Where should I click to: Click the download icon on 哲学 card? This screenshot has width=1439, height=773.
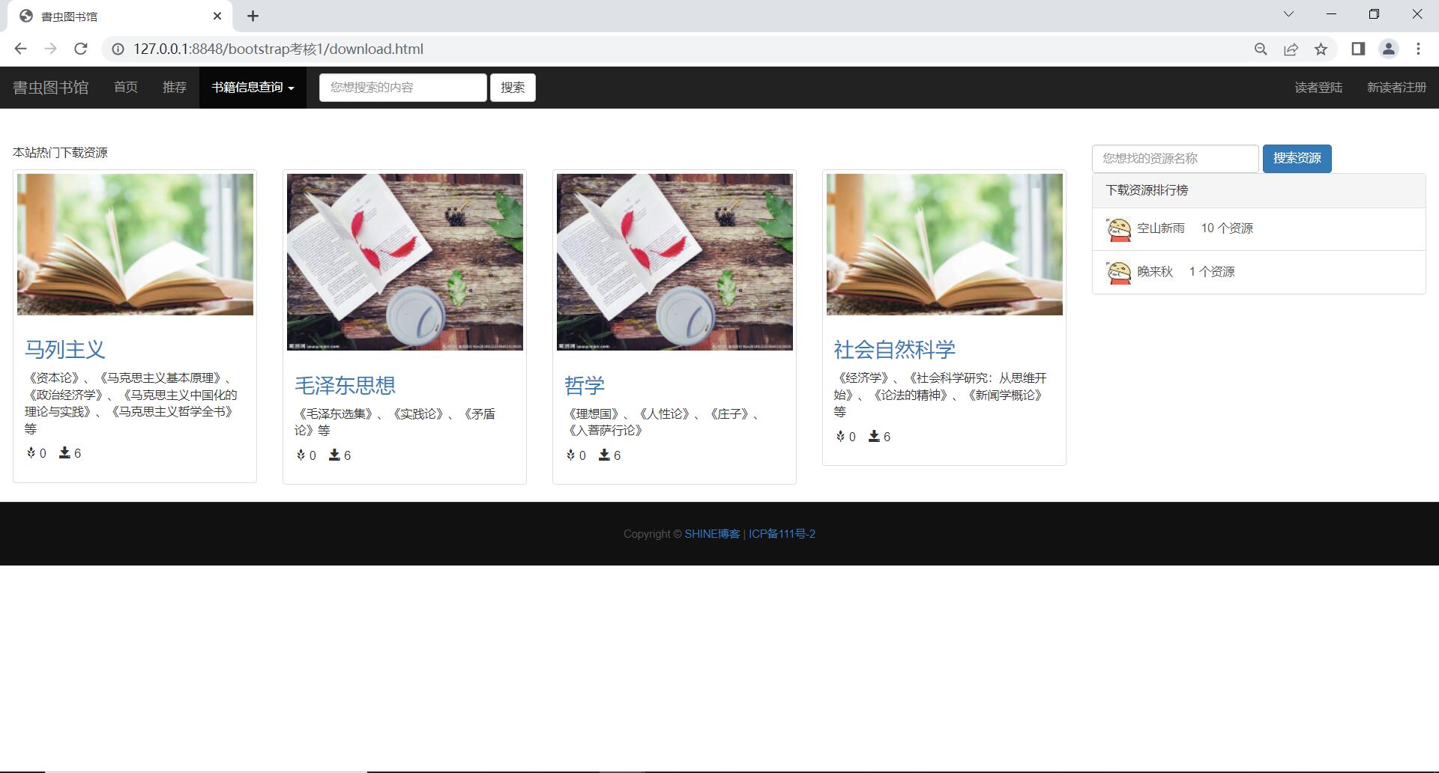coord(604,455)
